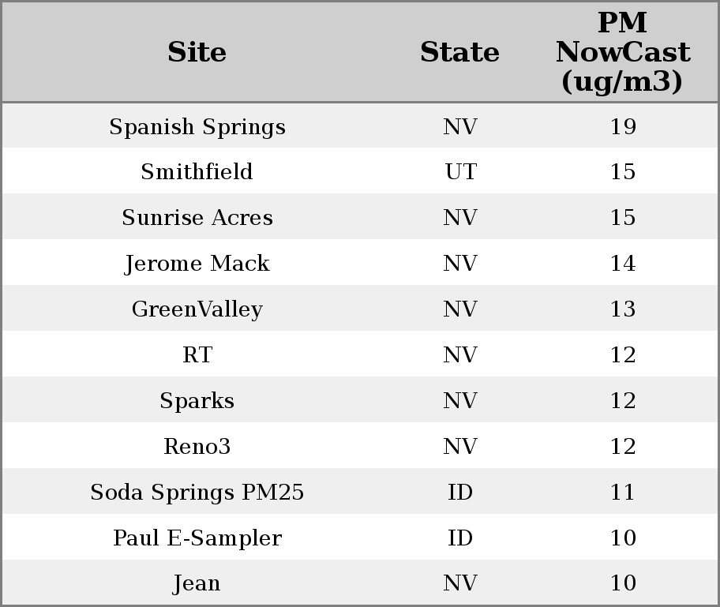This screenshot has width=720, height=607.
Task: Click the ID state cell for Soda Springs PM25
Action: pyautogui.click(x=460, y=493)
